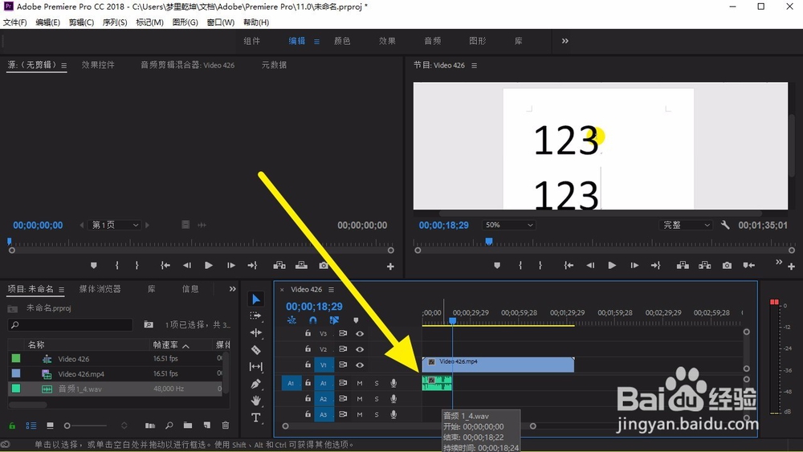Step forward one frame in Program monitor
The image size is (803, 452).
click(x=634, y=265)
